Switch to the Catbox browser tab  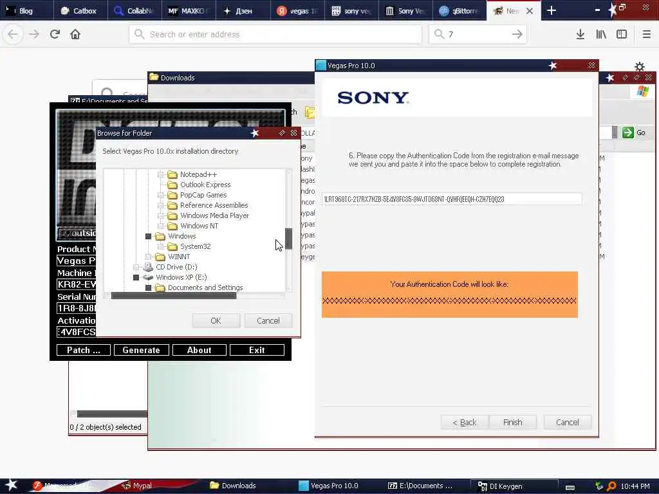[x=80, y=10]
